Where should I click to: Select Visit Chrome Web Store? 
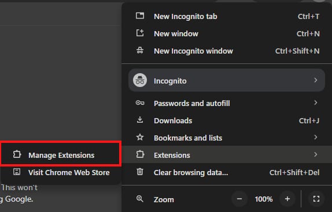61,172
